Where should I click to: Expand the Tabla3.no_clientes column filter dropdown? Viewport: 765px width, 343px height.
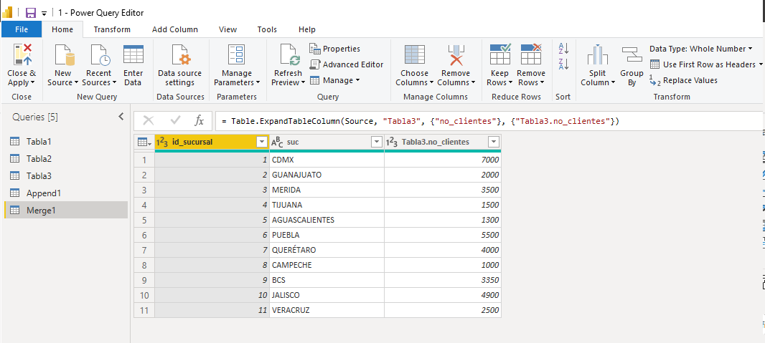click(x=493, y=142)
